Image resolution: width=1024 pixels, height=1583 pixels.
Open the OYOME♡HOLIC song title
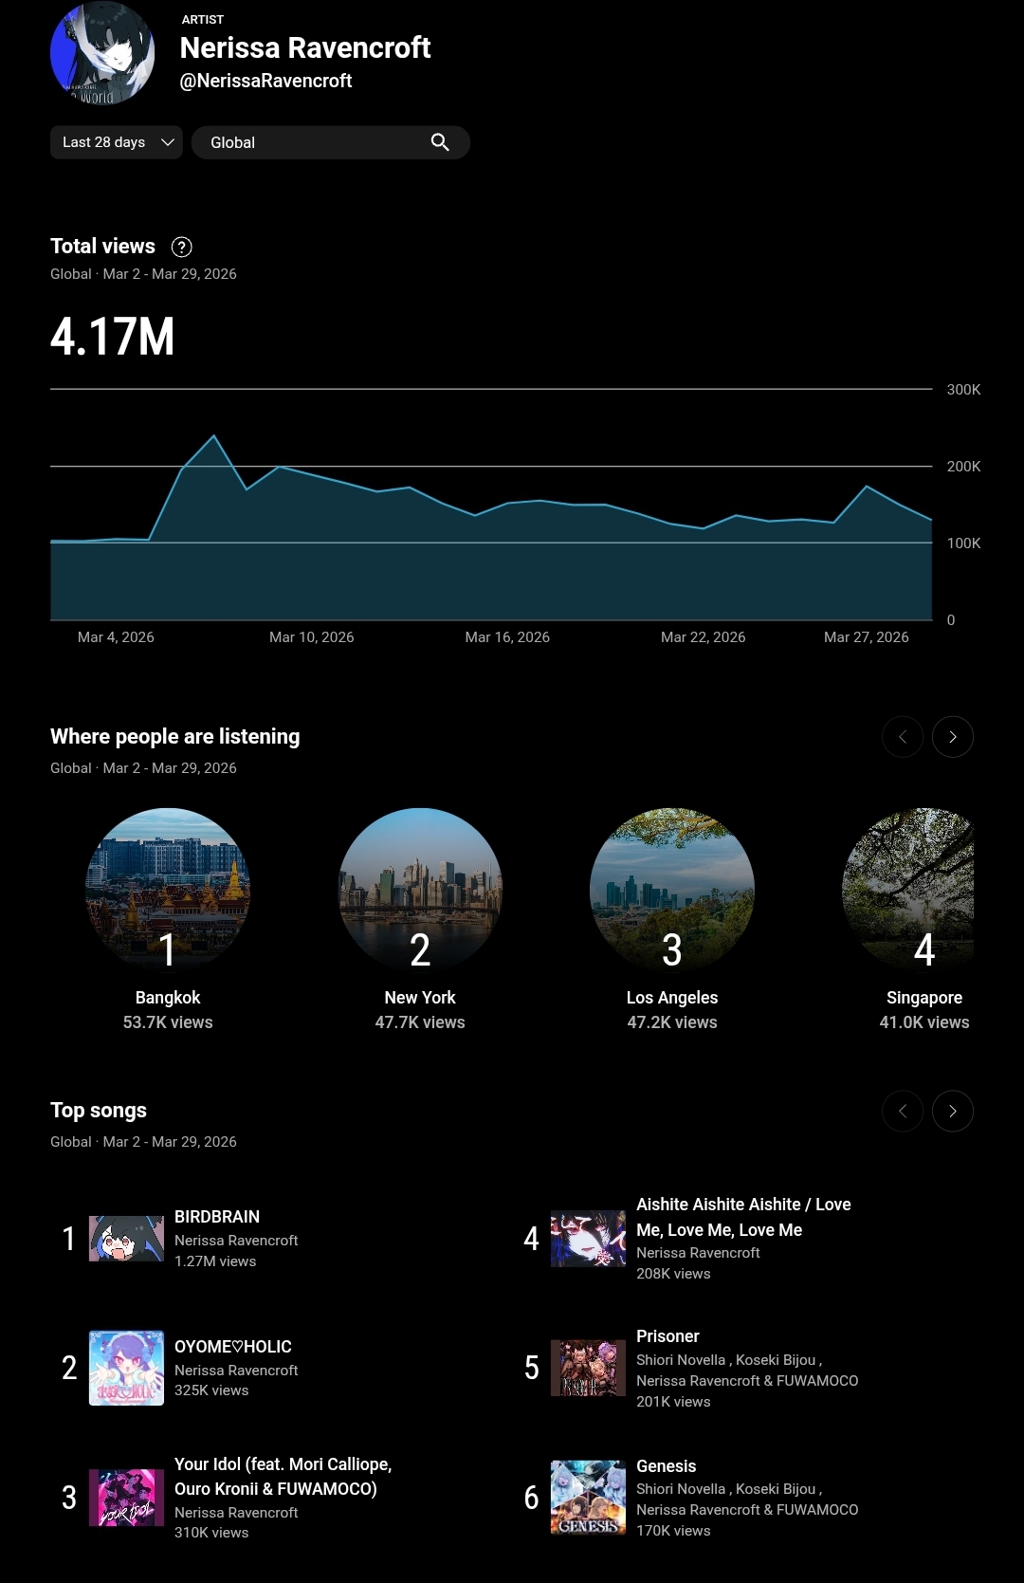click(x=233, y=1347)
